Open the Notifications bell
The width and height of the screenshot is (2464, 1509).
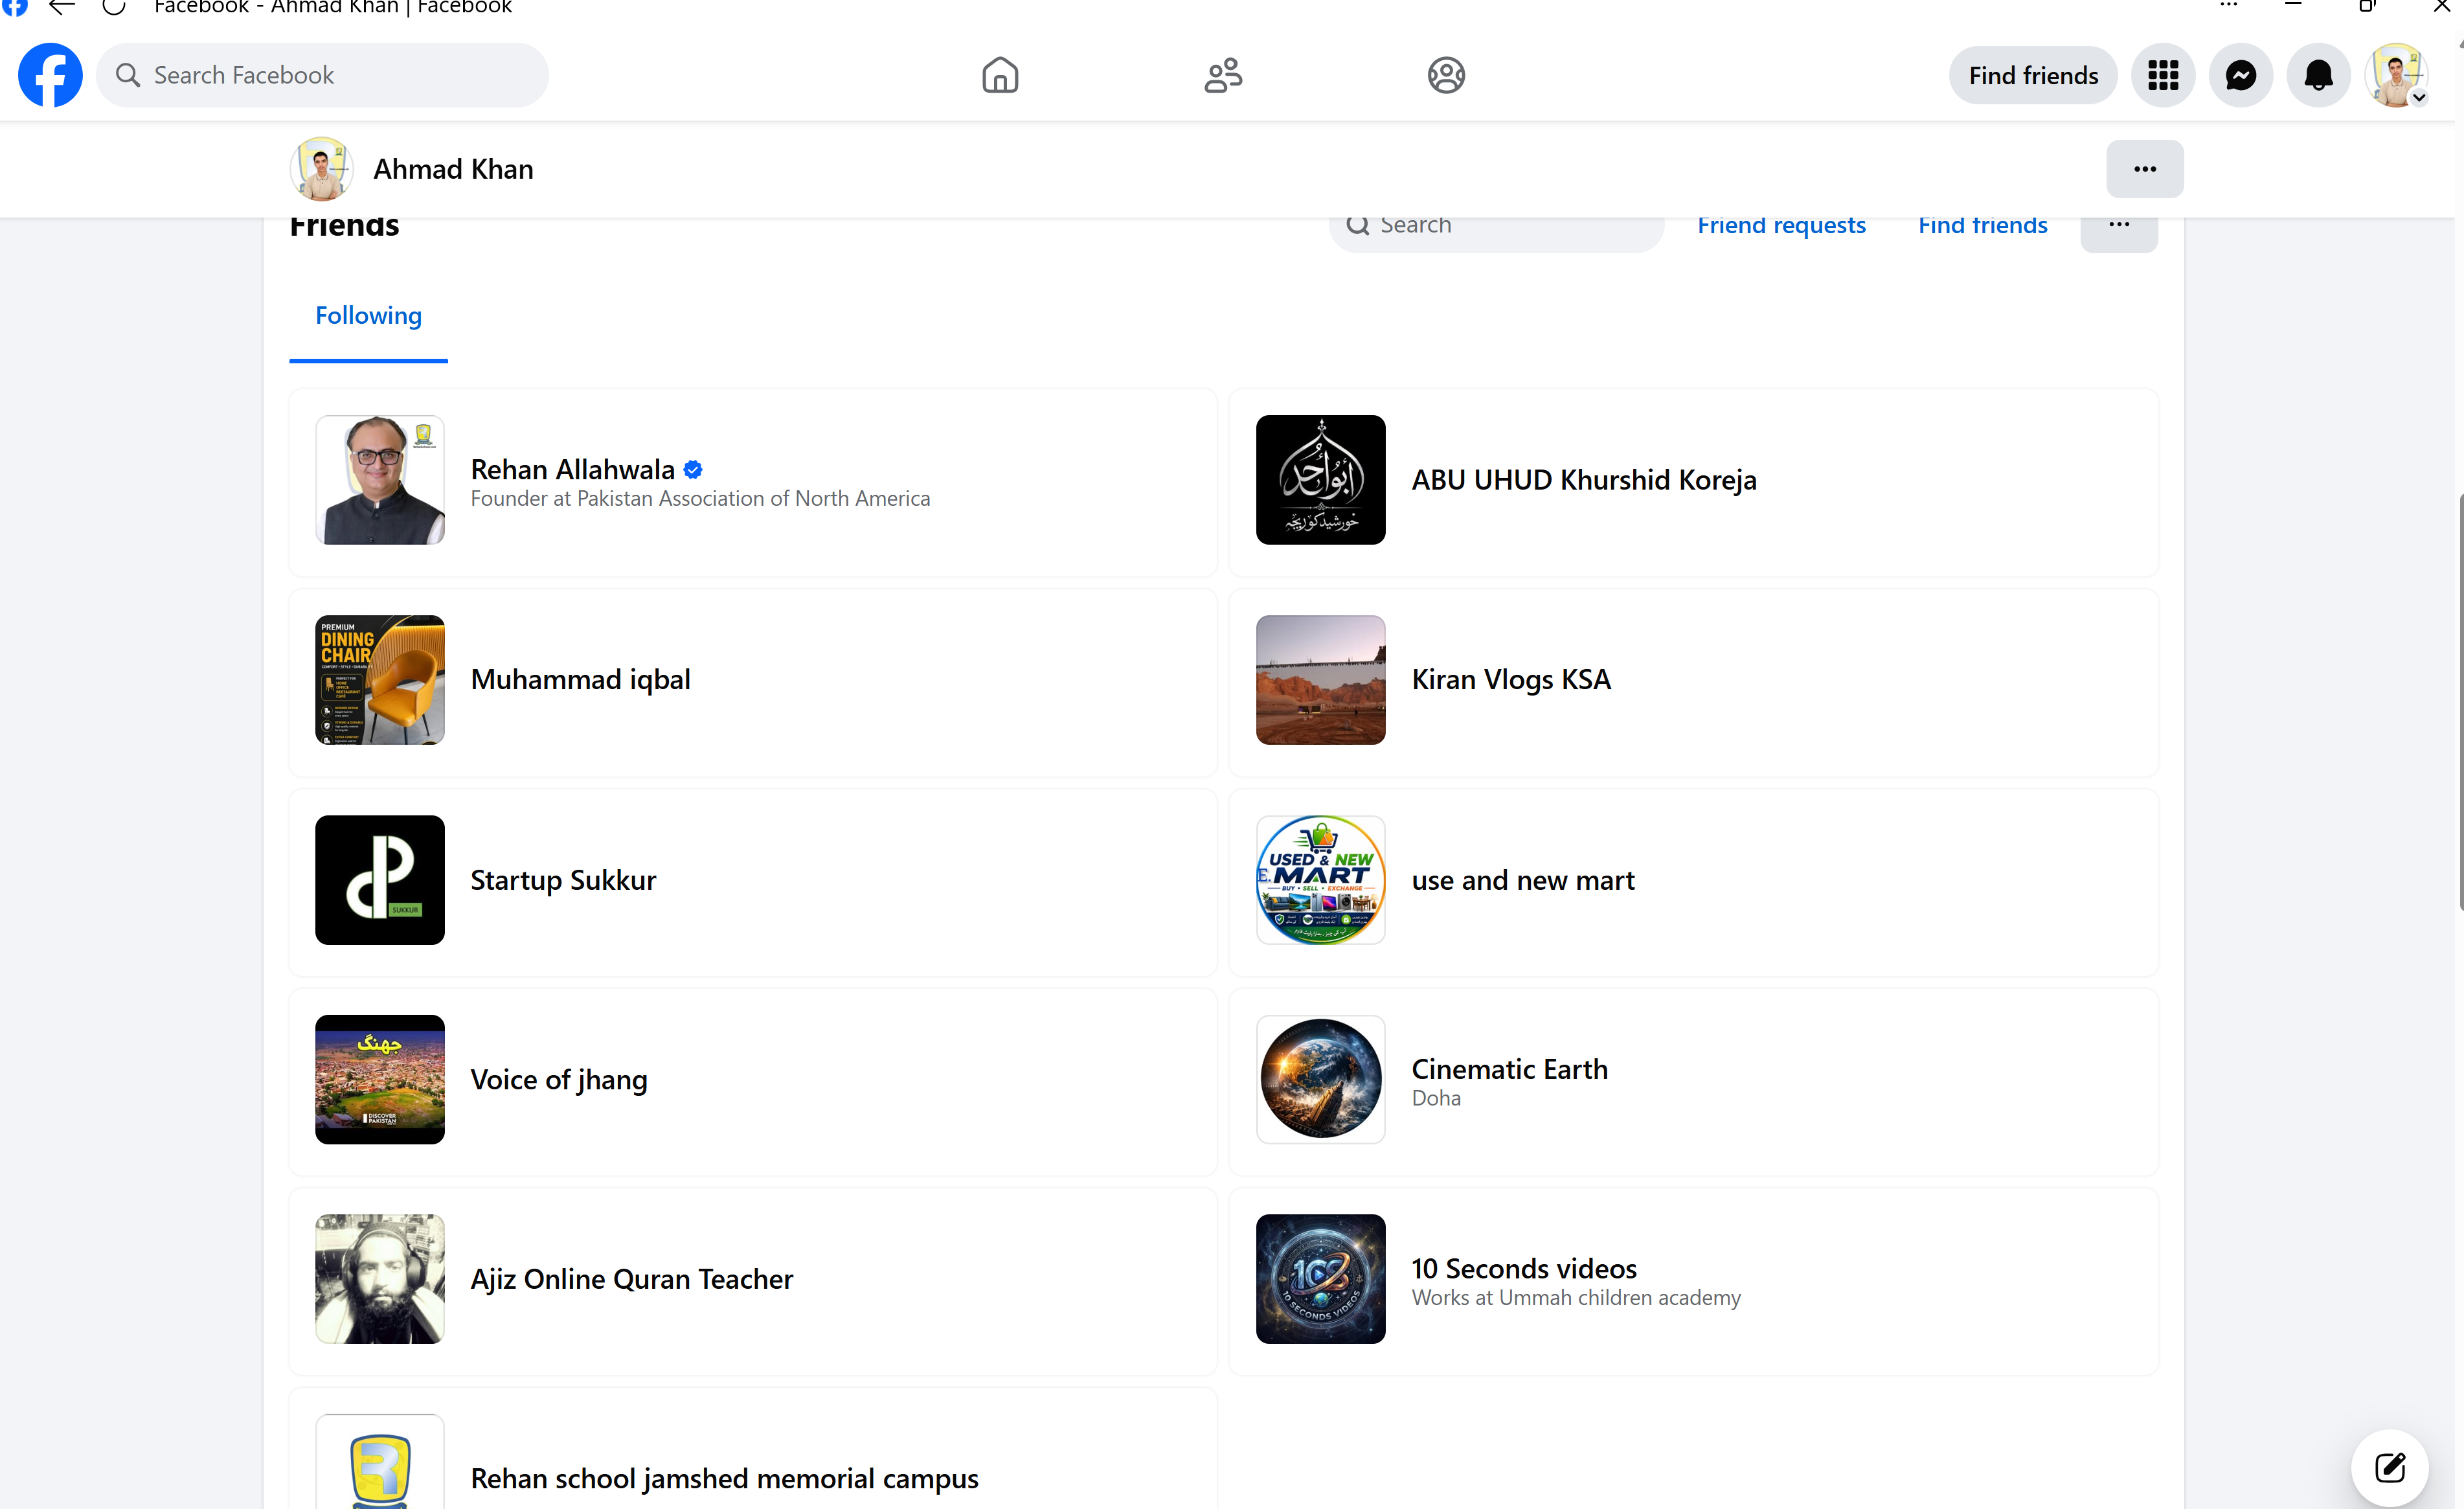[x=2319, y=75]
